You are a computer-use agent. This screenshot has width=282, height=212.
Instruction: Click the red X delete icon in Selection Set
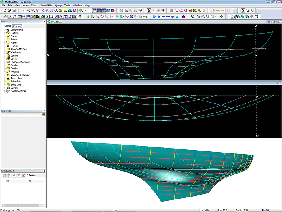point(18,175)
